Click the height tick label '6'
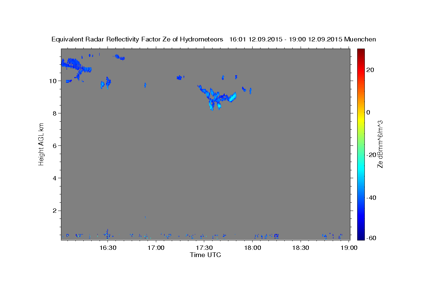Viewport: 433px width, 288px height. [55, 146]
